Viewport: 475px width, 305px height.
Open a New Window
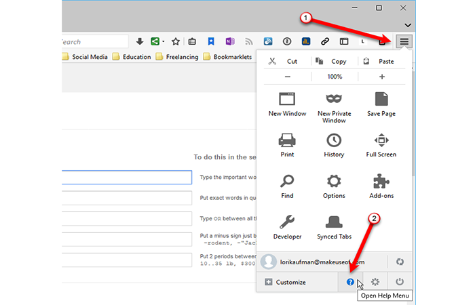point(287,104)
